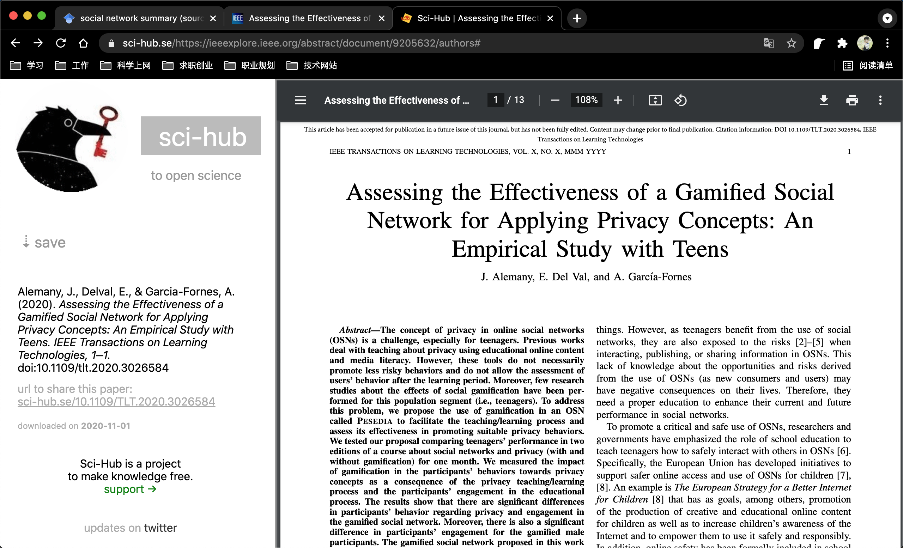Click the doi:10.1109/tlt.2020.3026584 text
Image resolution: width=903 pixels, height=548 pixels.
click(93, 368)
